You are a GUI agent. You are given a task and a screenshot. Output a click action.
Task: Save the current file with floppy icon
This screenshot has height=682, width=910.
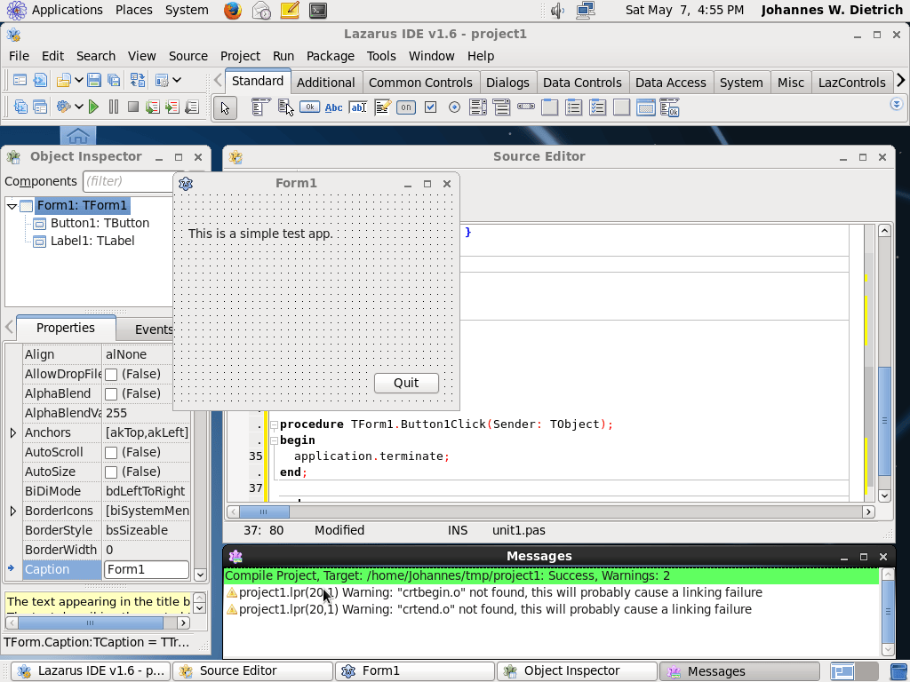coord(94,80)
